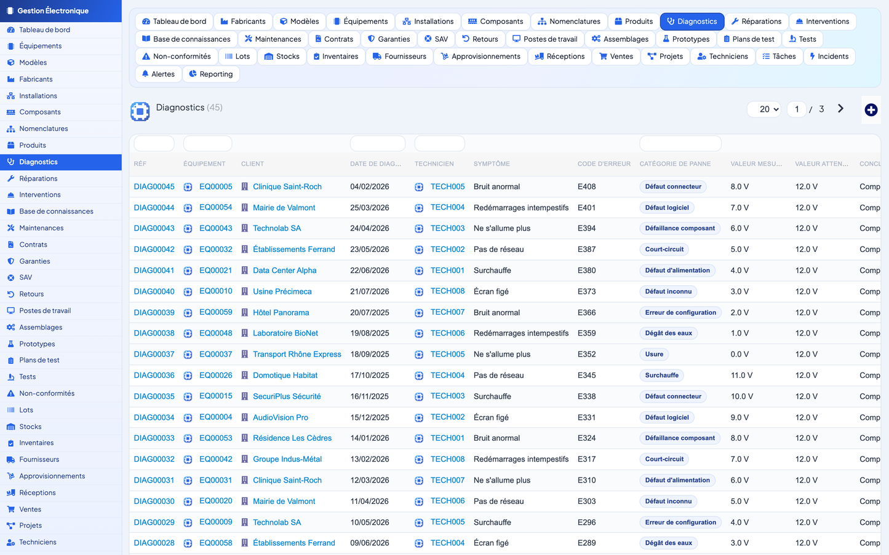Click the equipment icon next to EQ00005
The image size is (889, 555).
(188, 187)
